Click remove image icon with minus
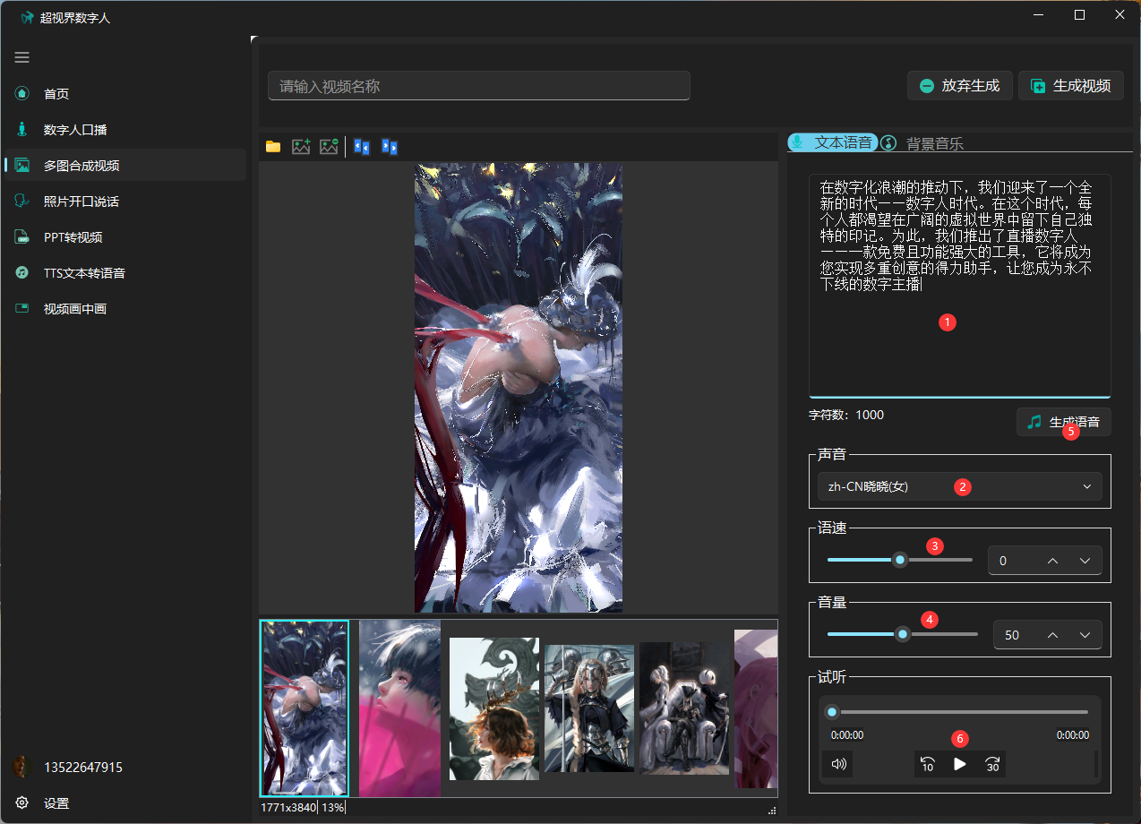The width and height of the screenshot is (1141, 824). coord(329,146)
